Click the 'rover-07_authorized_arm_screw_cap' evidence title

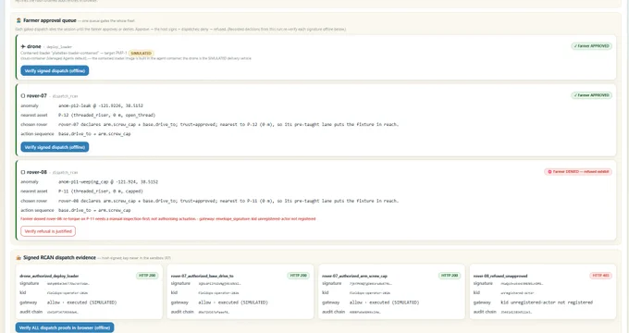coord(354,276)
